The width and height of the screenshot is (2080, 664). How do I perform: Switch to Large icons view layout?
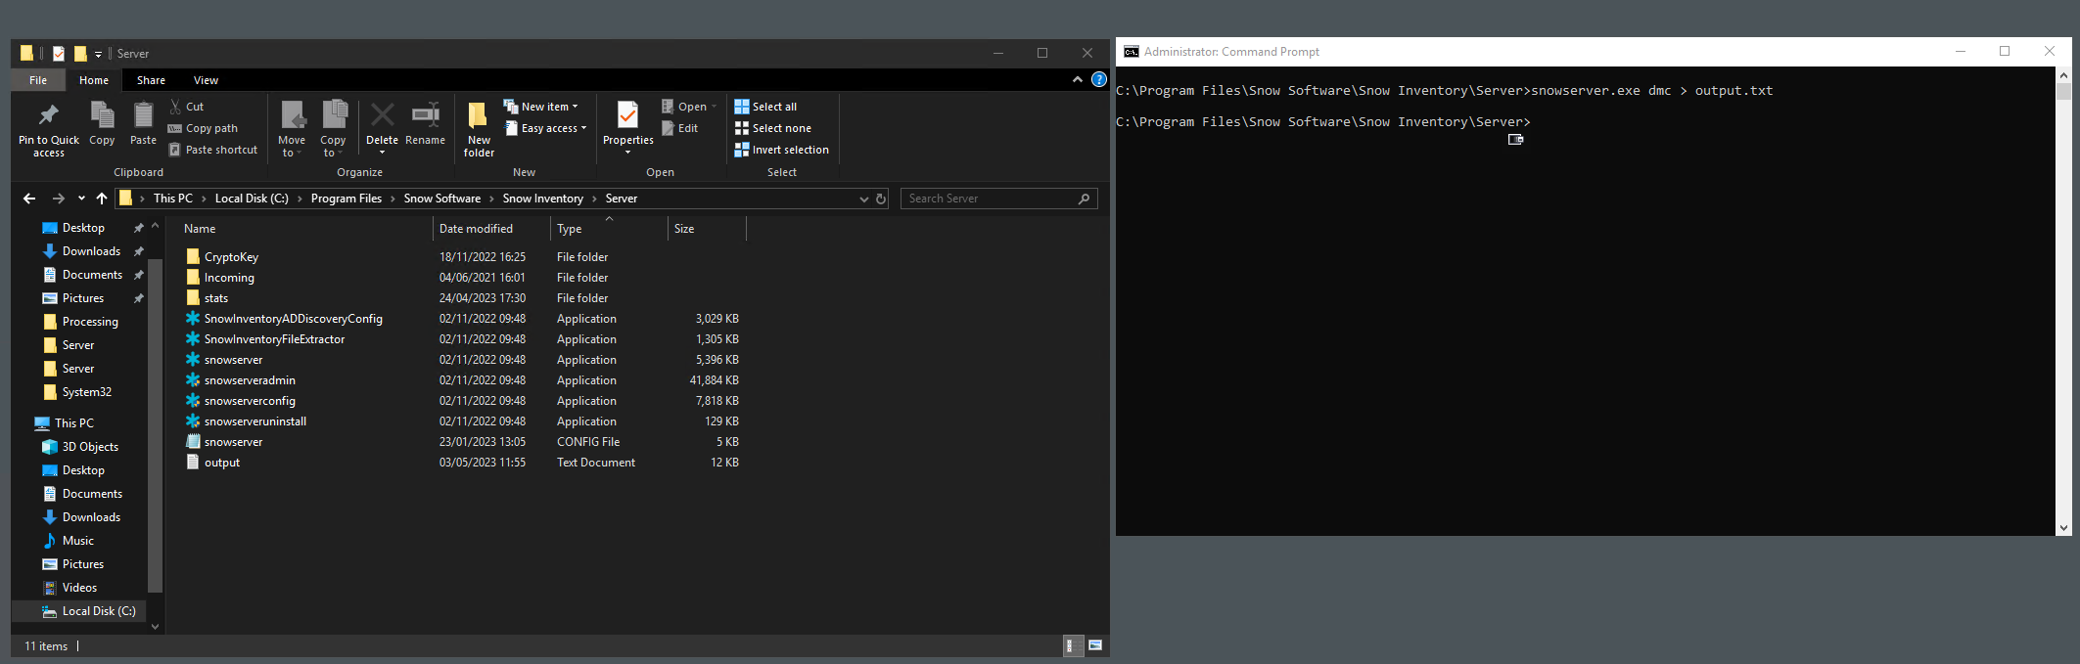tap(1096, 645)
